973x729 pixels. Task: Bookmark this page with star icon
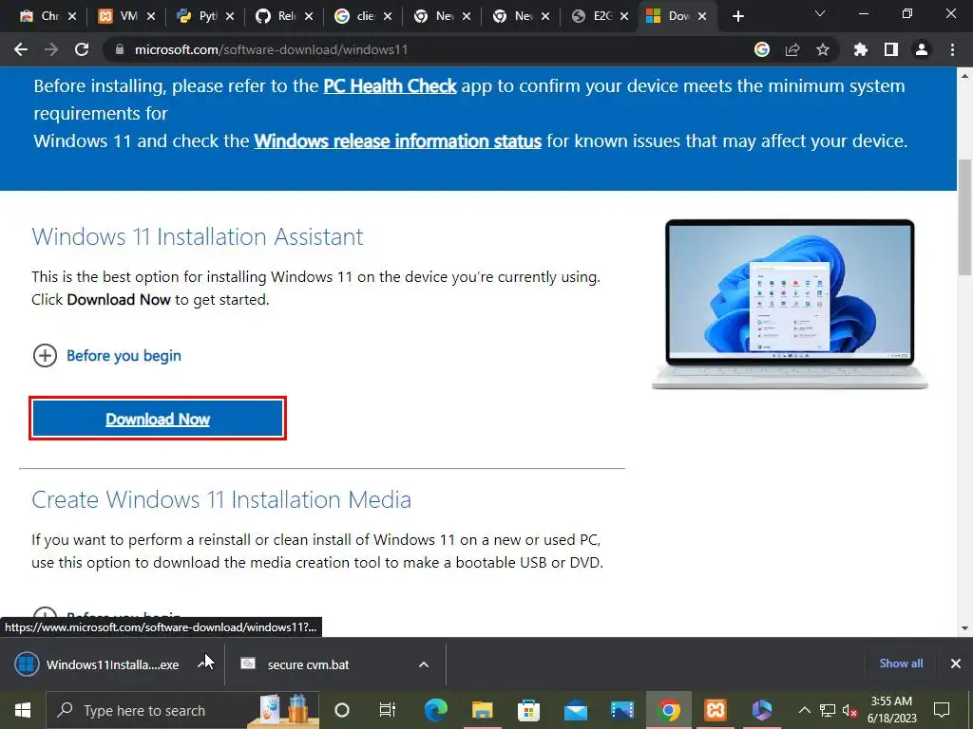tap(823, 49)
